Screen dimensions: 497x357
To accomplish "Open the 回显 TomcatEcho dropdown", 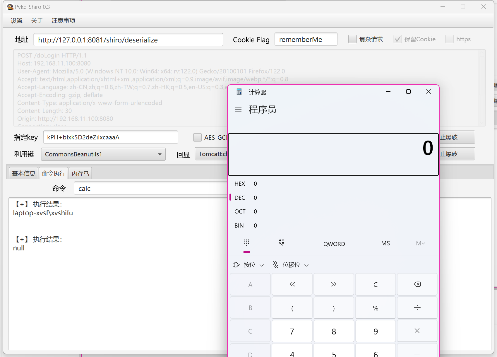I will coord(211,154).
